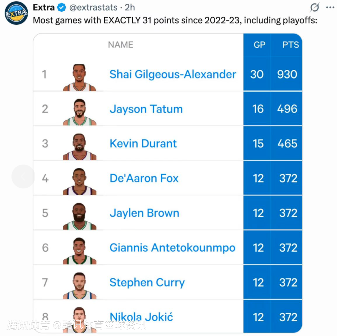Click the 2h post timestamp
This screenshot has width=337, height=336.
130,8
